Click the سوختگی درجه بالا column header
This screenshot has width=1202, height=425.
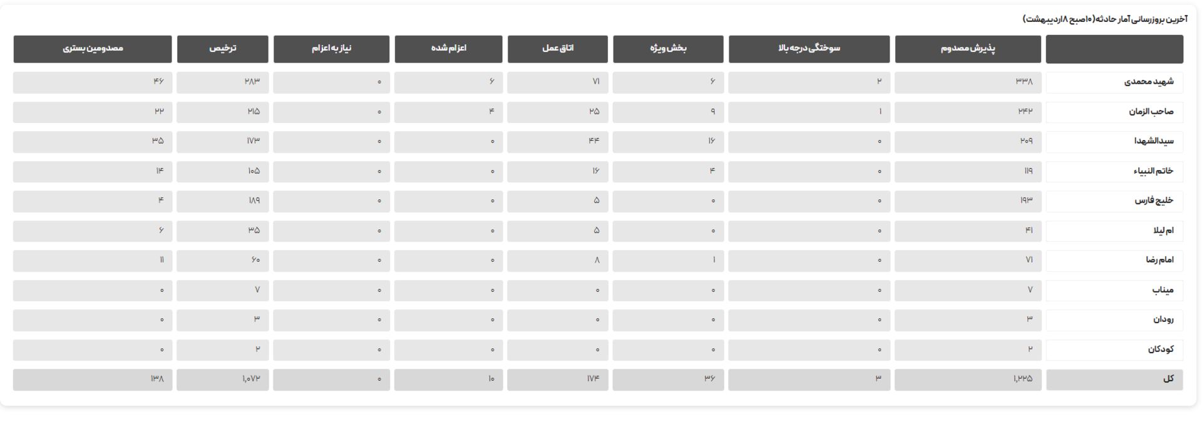tap(809, 49)
